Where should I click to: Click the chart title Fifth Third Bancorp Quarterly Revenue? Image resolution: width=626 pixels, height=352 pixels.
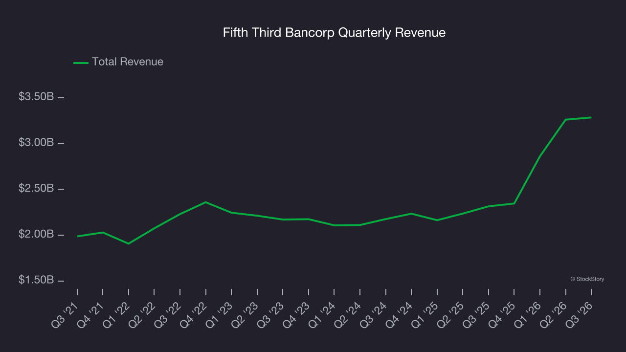click(x=334, y=33)
